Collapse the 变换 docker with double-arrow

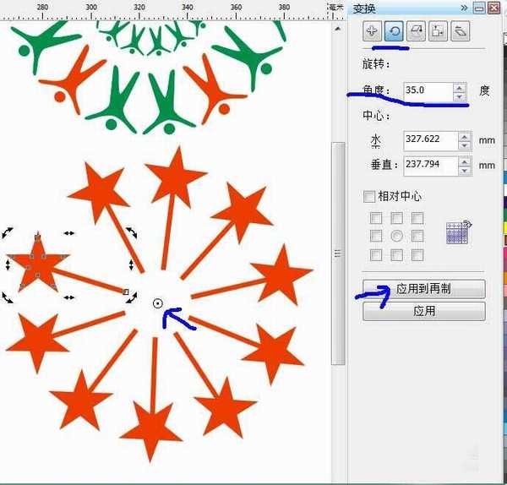click(x=464, y=8)
